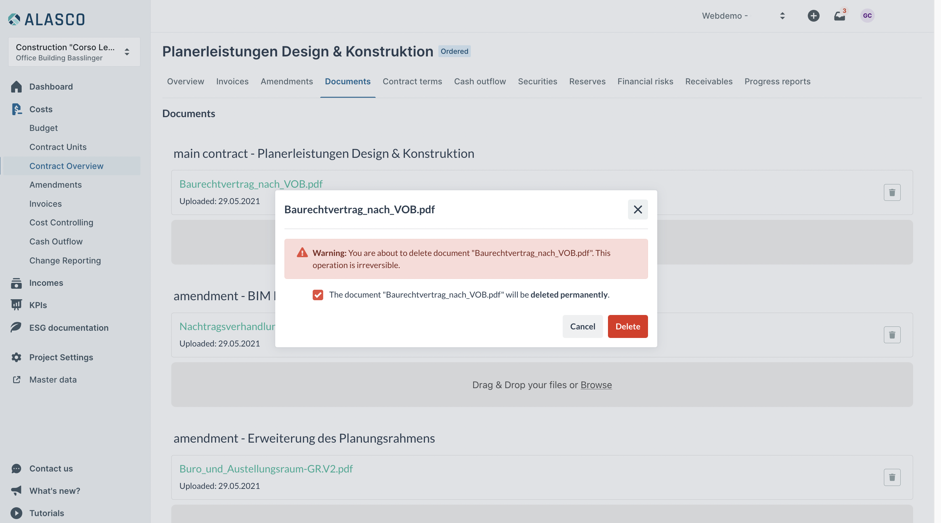The image size is (941, 523).
Task: Open Incomes in the sidebar
Action: 46,283
